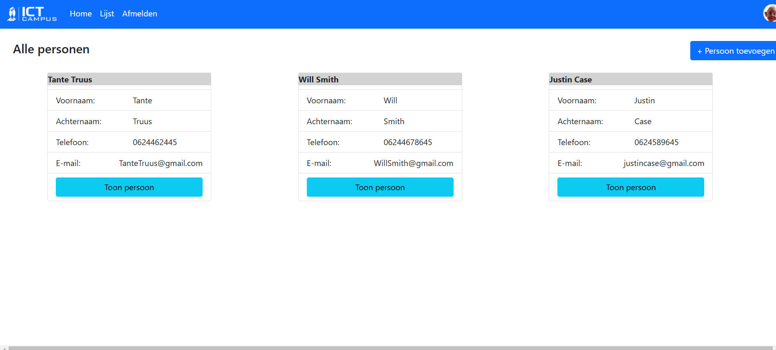Click phone number 0624589645

pos(656,142)
